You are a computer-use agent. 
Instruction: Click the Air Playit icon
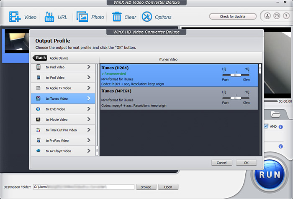(39, 151)
